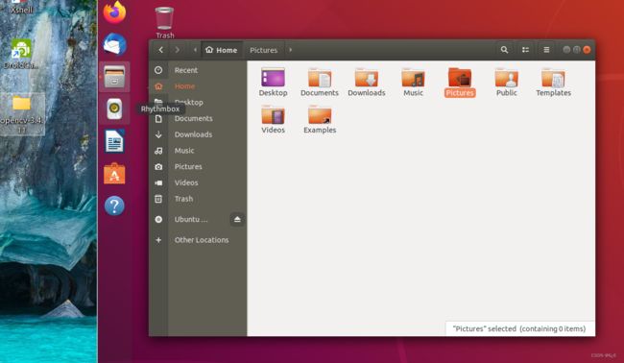Click the Trash icon on the desktop
Viewport: 624px width, 363px height.
164,18
